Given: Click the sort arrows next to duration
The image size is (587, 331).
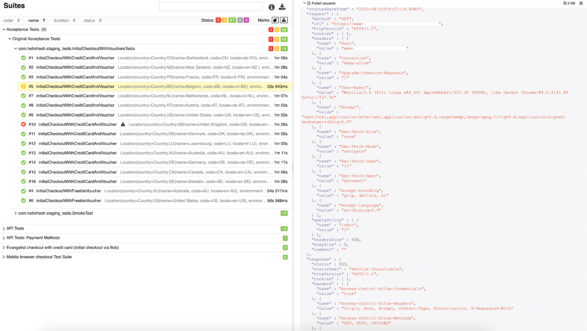Looking at the screenshot, I should (x=74, y=21).
